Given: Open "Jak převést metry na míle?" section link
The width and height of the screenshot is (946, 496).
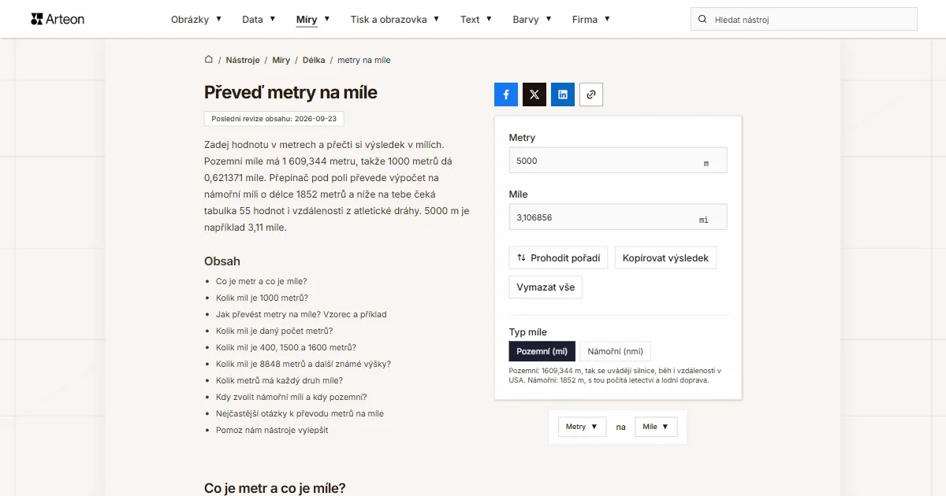Looking at the screenshot, I should pyautogui.click(x=301, y=314).
